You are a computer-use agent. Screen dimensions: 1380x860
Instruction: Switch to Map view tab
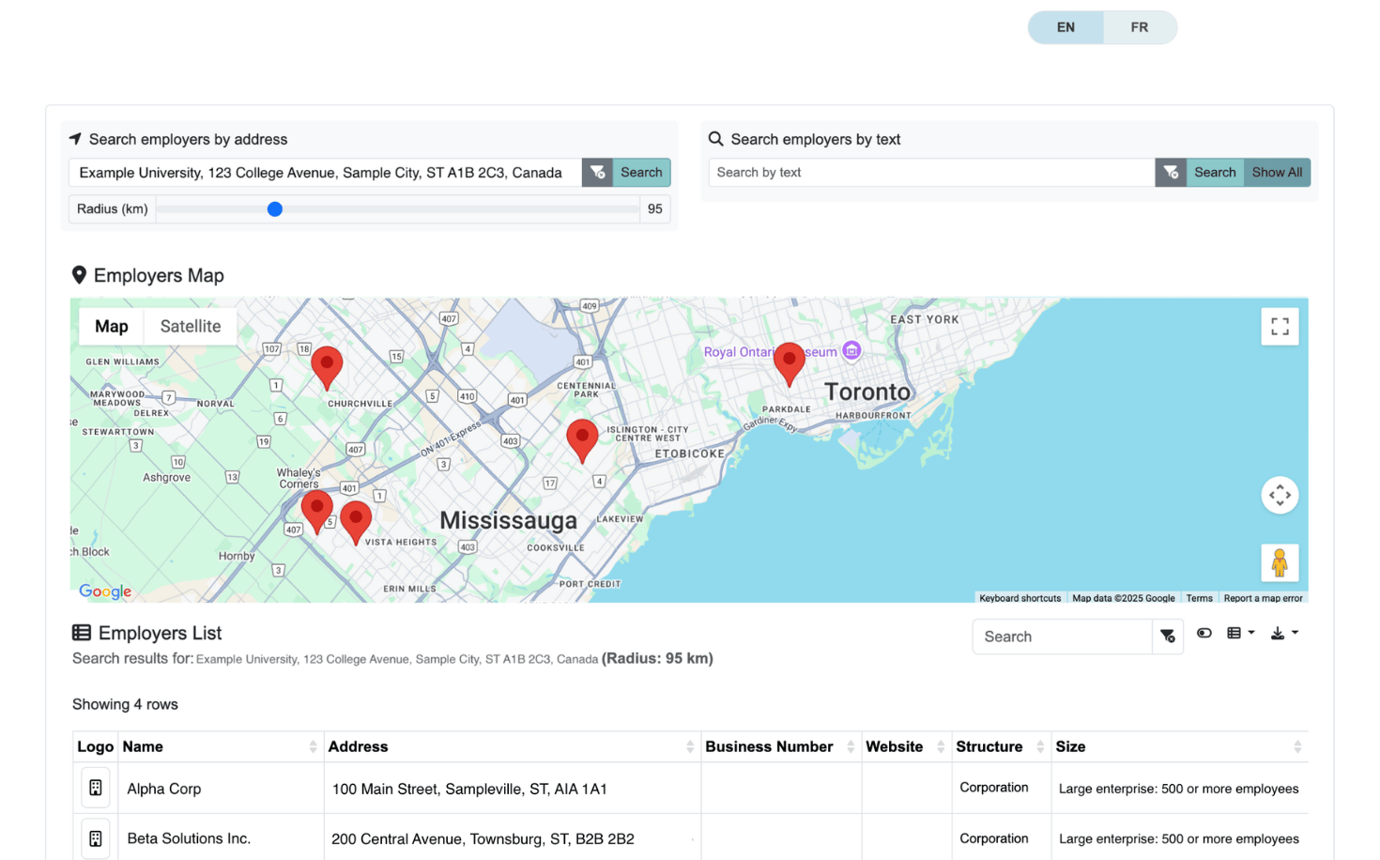112,327
